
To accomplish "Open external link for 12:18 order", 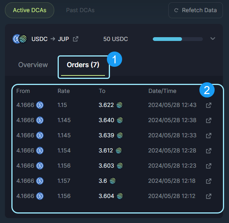I will click(x=208, y=181).
